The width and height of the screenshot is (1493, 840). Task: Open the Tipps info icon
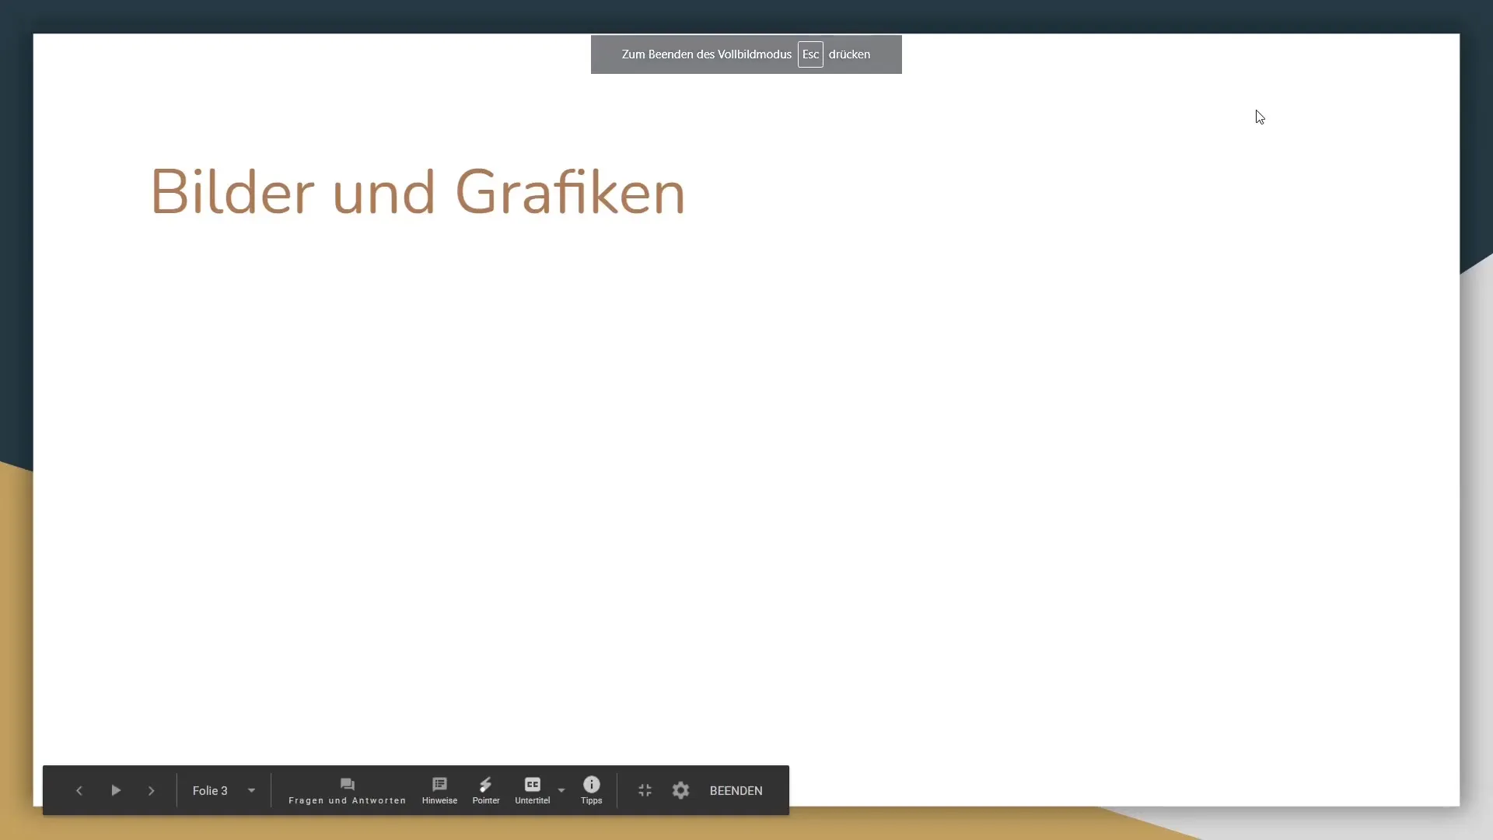[x=591, y=790]
